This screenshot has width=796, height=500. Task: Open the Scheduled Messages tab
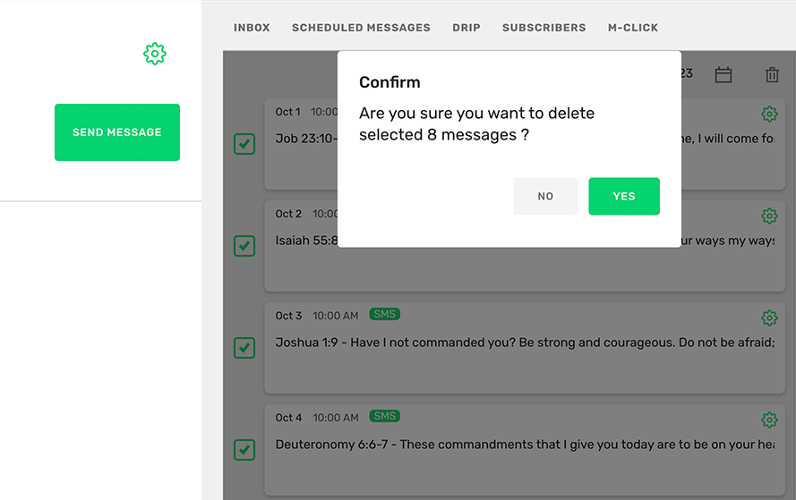(361, 28)
